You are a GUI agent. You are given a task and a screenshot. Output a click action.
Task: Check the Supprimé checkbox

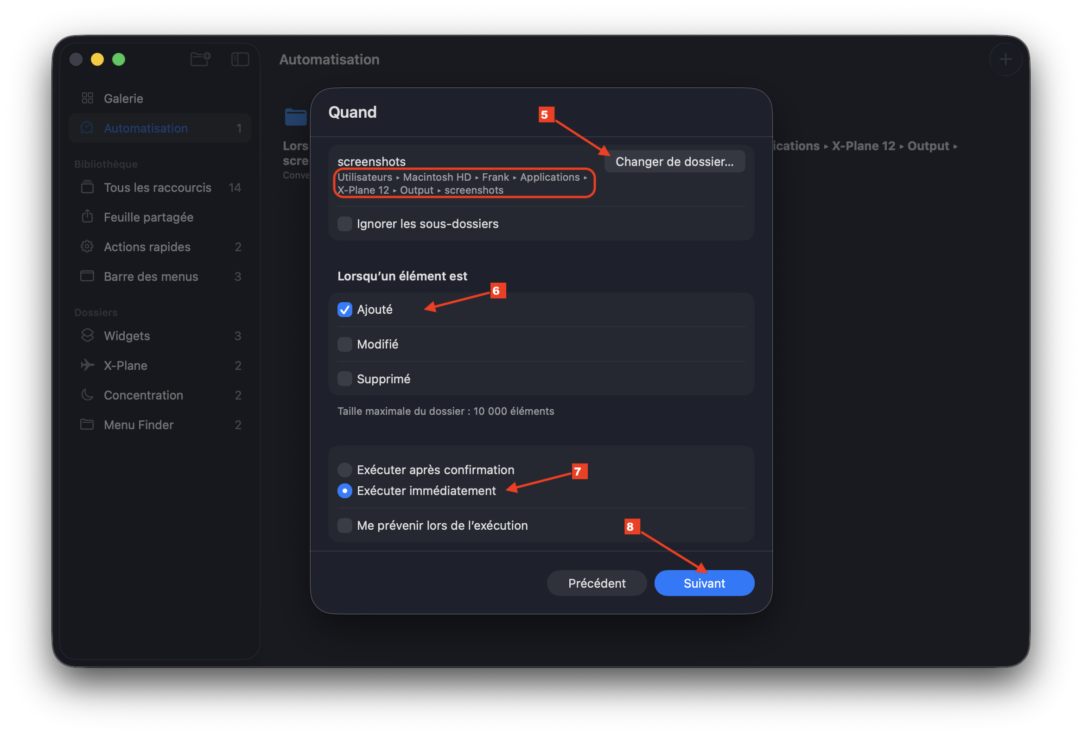click(x=344, y=379)
